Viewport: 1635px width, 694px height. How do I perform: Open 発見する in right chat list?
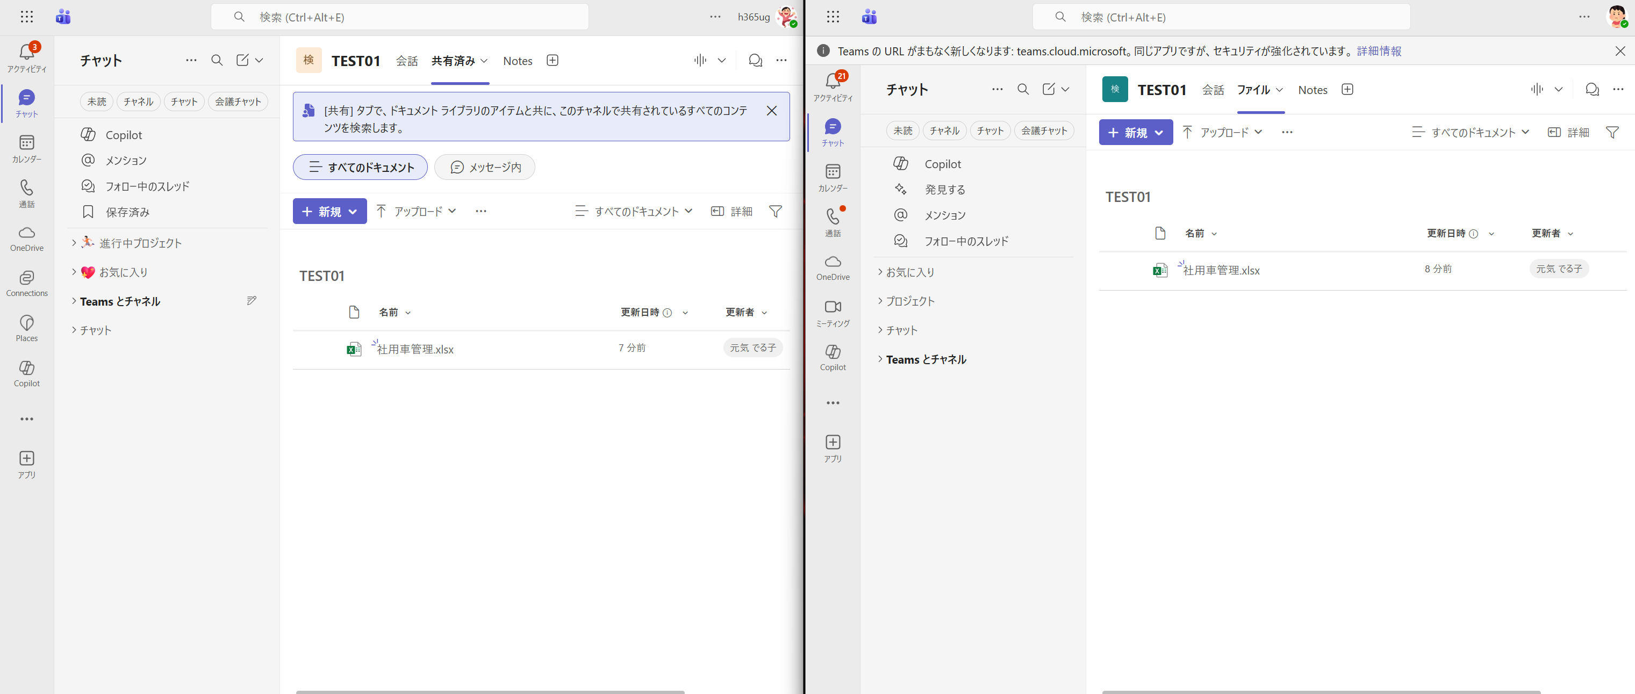coord(944,190)
